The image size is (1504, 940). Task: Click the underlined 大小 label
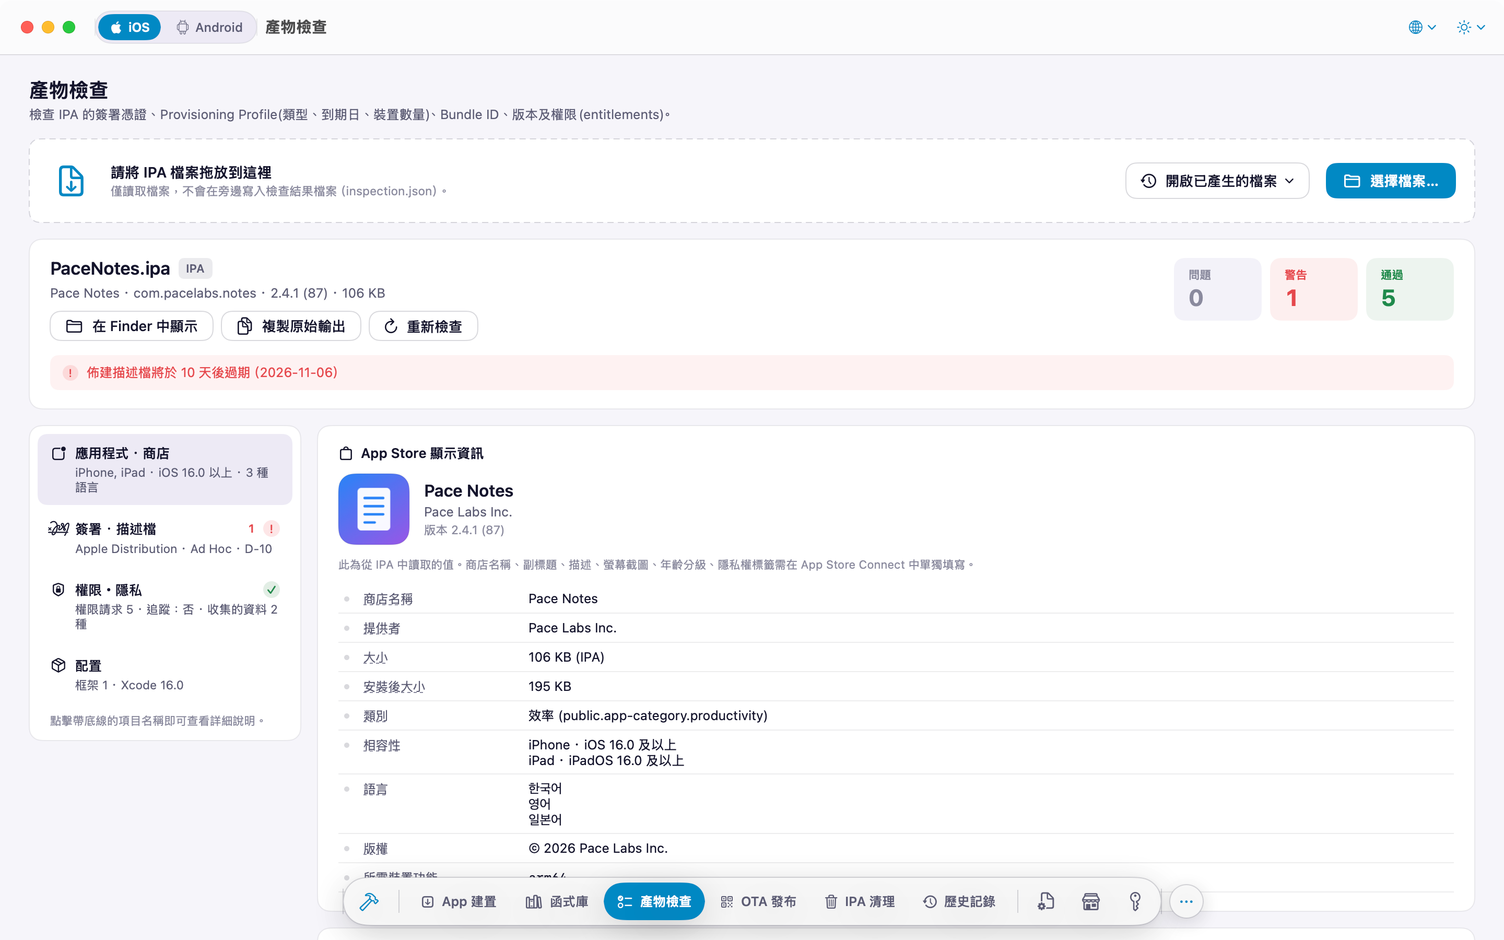(375, 657)
